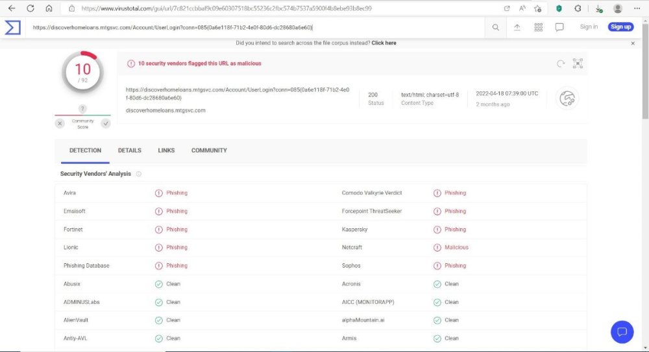
Task: Switch to the Details tab
Action: pyautogui.click(x=129, y=150)
